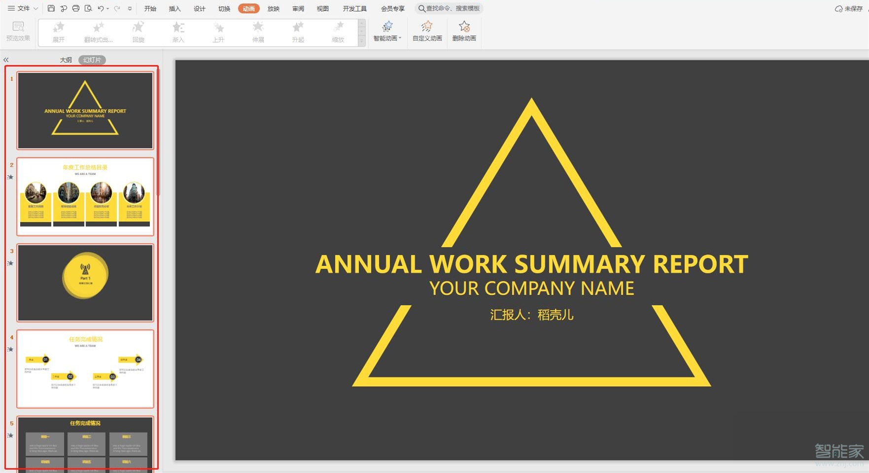Choose the 翻转式由... animation effect
Screen dimensions: 869x473
click(99, 32)
